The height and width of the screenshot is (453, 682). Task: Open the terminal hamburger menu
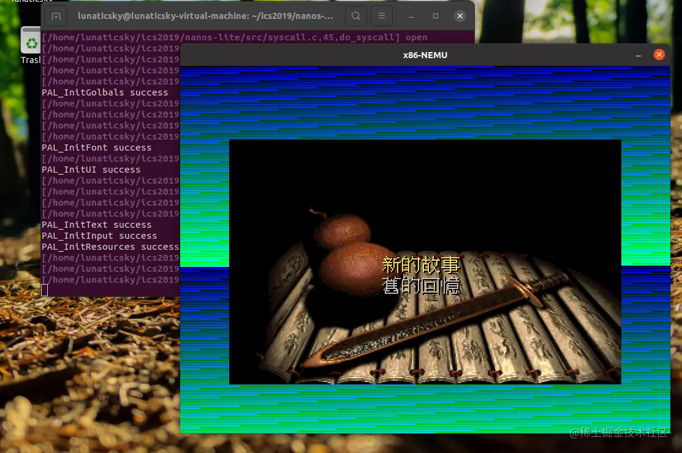[382, 16]
